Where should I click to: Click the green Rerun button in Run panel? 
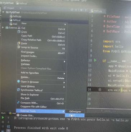tap(3, 118)
